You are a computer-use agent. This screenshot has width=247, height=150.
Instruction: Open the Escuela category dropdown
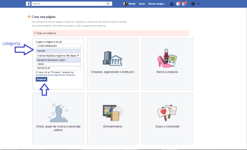pyautogui.click(x=58, y=51)
